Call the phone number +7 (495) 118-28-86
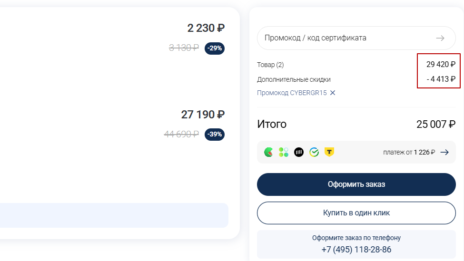This screenshot has height=261, width=464. (x=356, y=250)
